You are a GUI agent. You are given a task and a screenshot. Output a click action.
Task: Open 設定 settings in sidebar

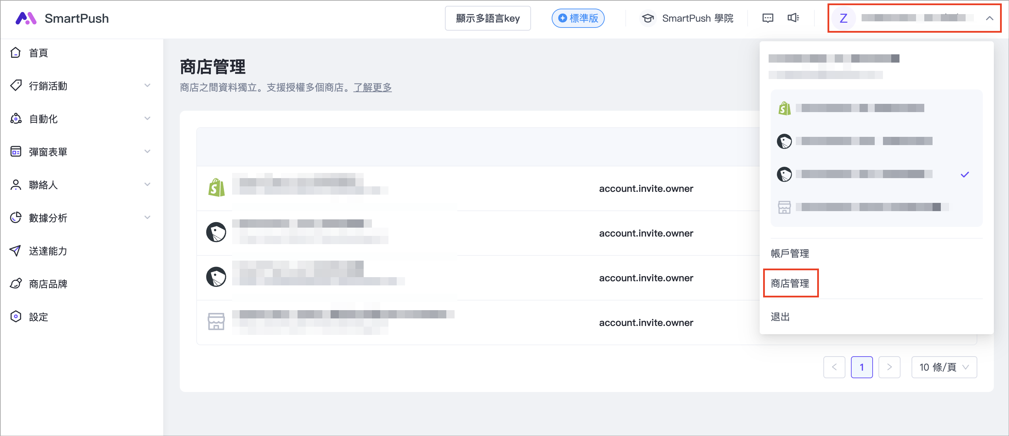38,317
